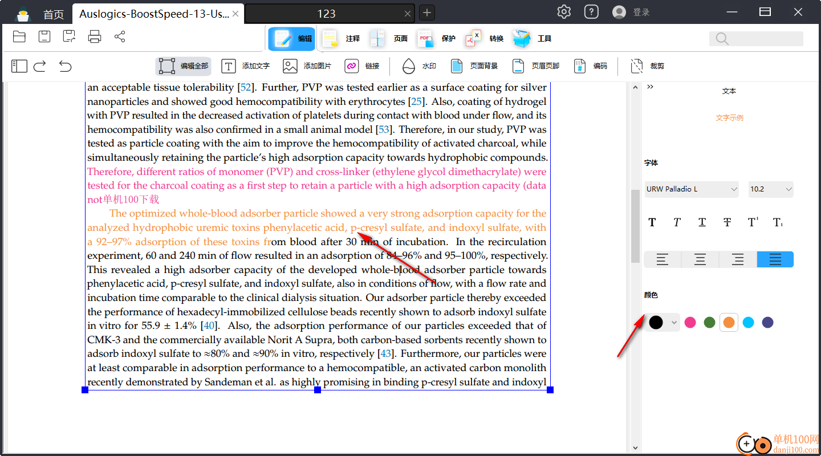Open 编码 numbering tool
This screenshot has height=456, width=821.
[x=590, y=66]
